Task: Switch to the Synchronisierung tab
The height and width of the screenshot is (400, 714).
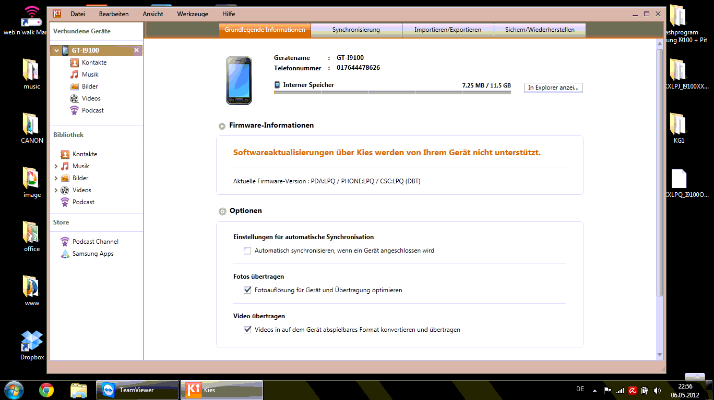Action: click(x=356, y=30)
